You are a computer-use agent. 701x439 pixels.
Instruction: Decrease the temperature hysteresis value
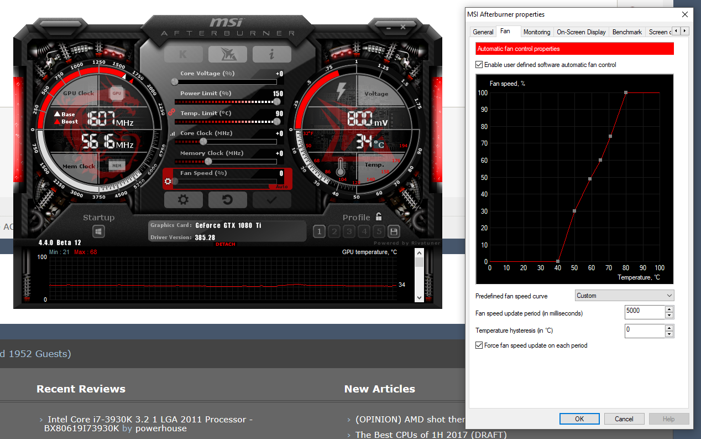click(x=669, y=334)
